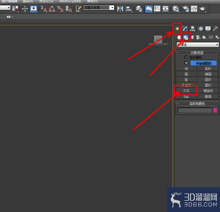Open the MAXScript(M) menu
The height and width of the screenshot is (212, 220).
click(70, 1)
